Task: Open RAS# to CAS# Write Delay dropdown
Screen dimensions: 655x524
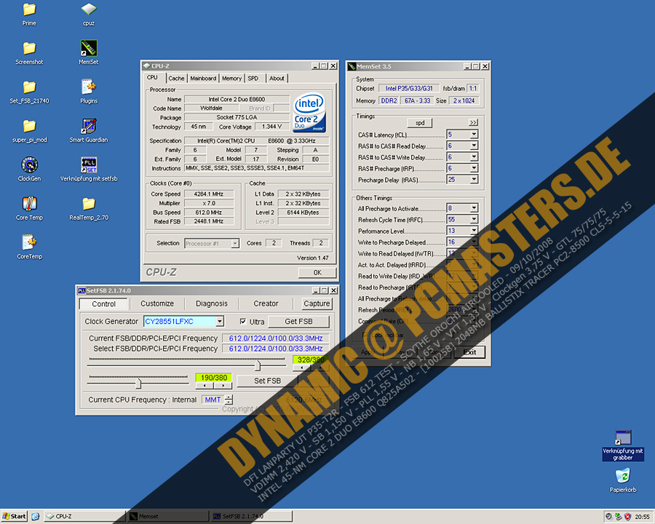Action: (474, 157)
